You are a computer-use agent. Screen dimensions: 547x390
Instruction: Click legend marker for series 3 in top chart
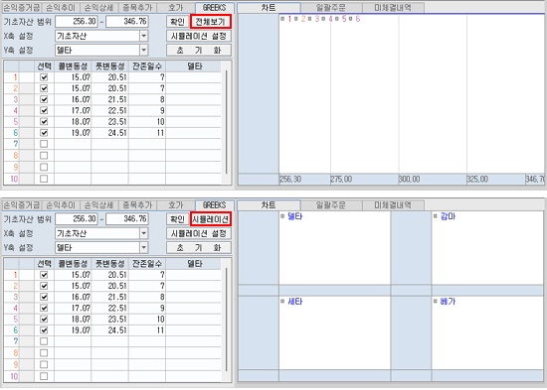[309, 19]
